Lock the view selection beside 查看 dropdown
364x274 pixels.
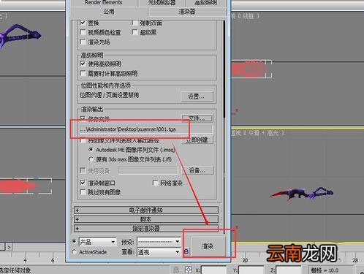(x=186, y=251)
